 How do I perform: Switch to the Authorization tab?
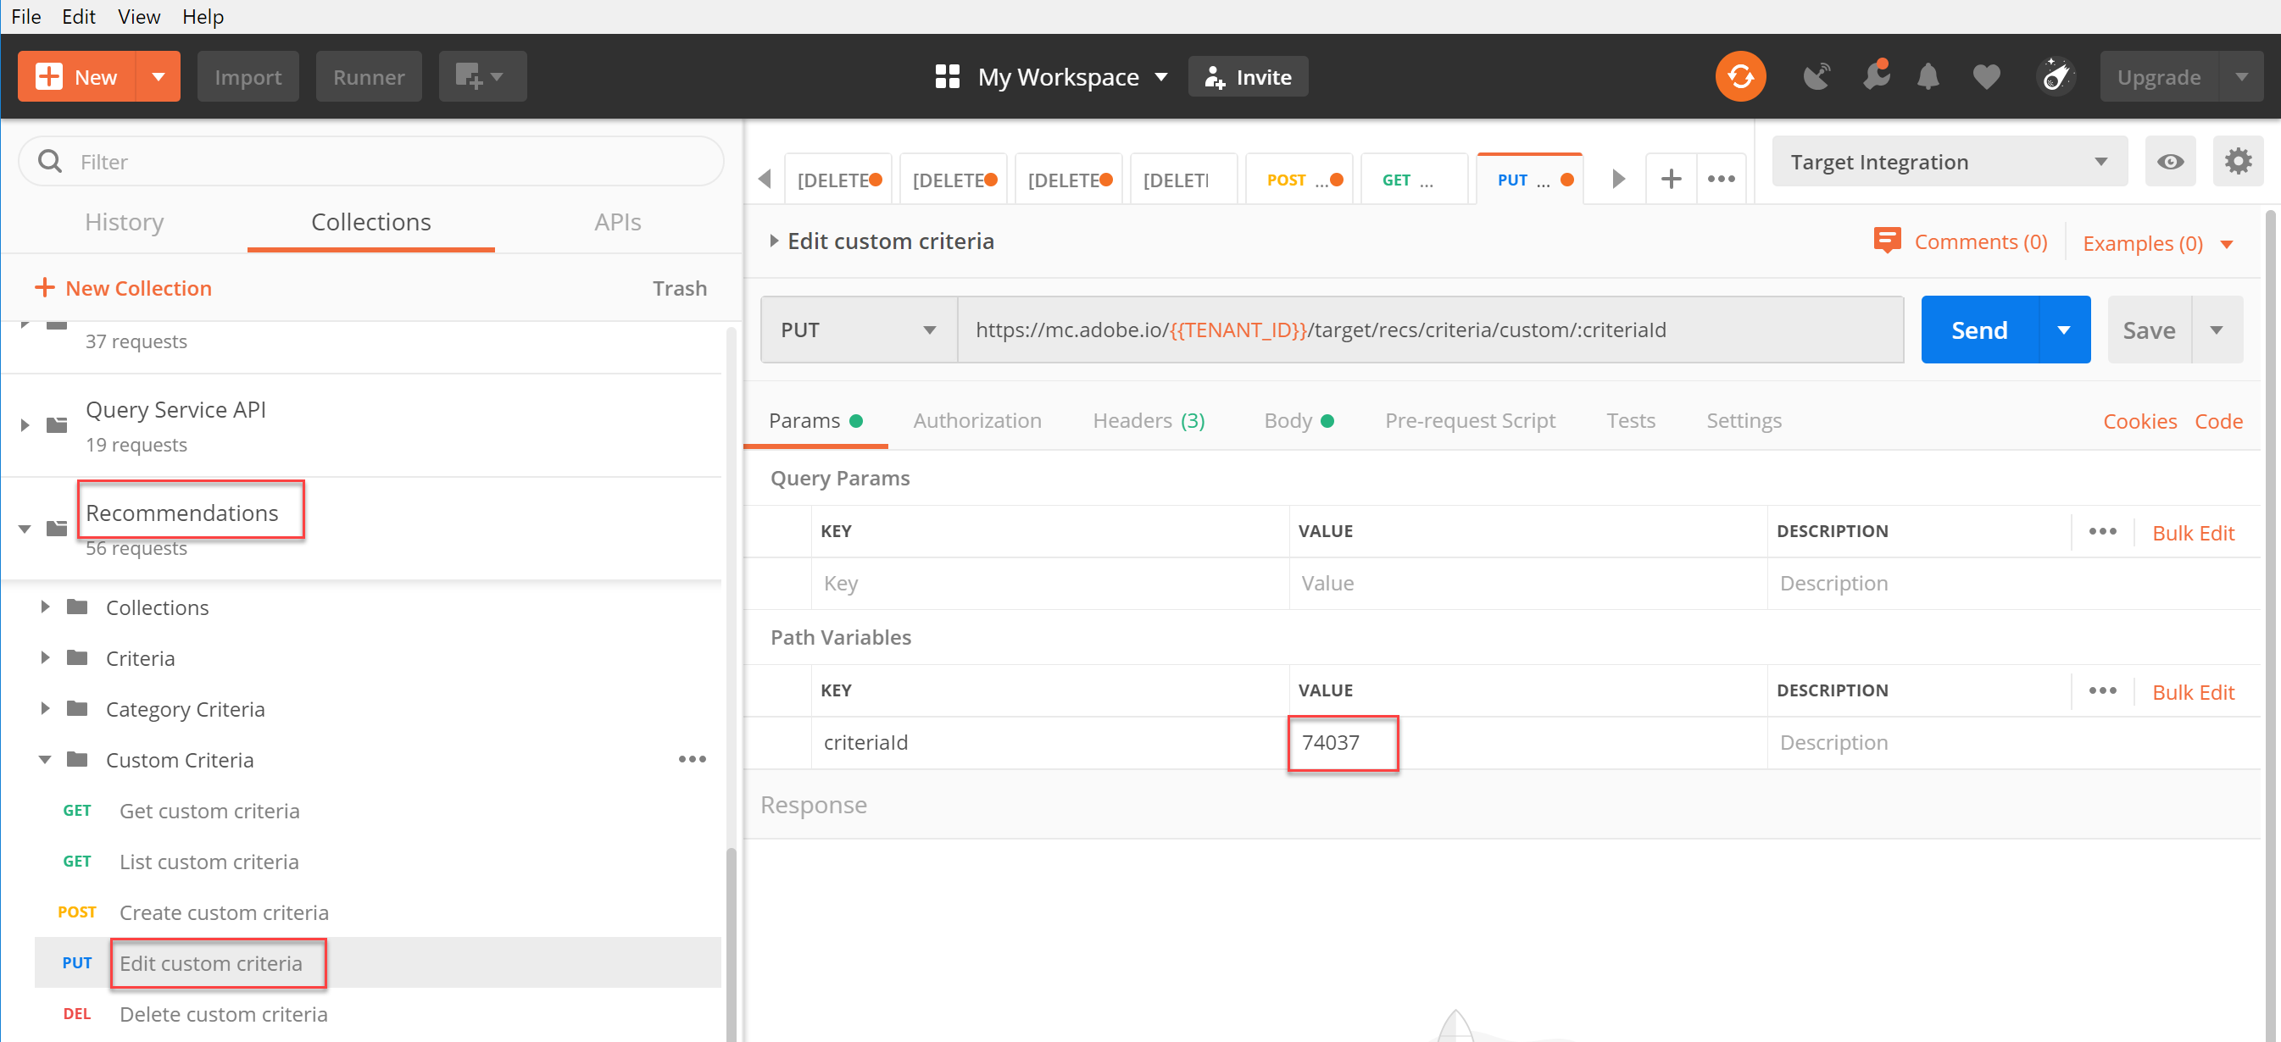point(976,420)
